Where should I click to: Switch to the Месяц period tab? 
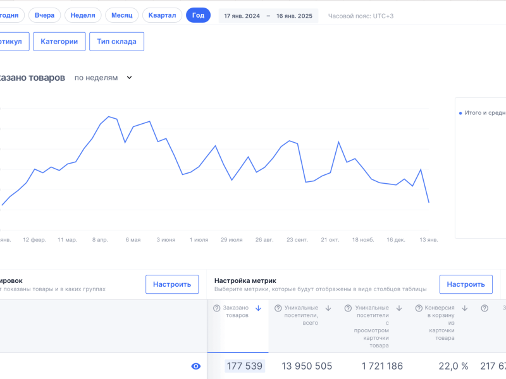point(121,15)
